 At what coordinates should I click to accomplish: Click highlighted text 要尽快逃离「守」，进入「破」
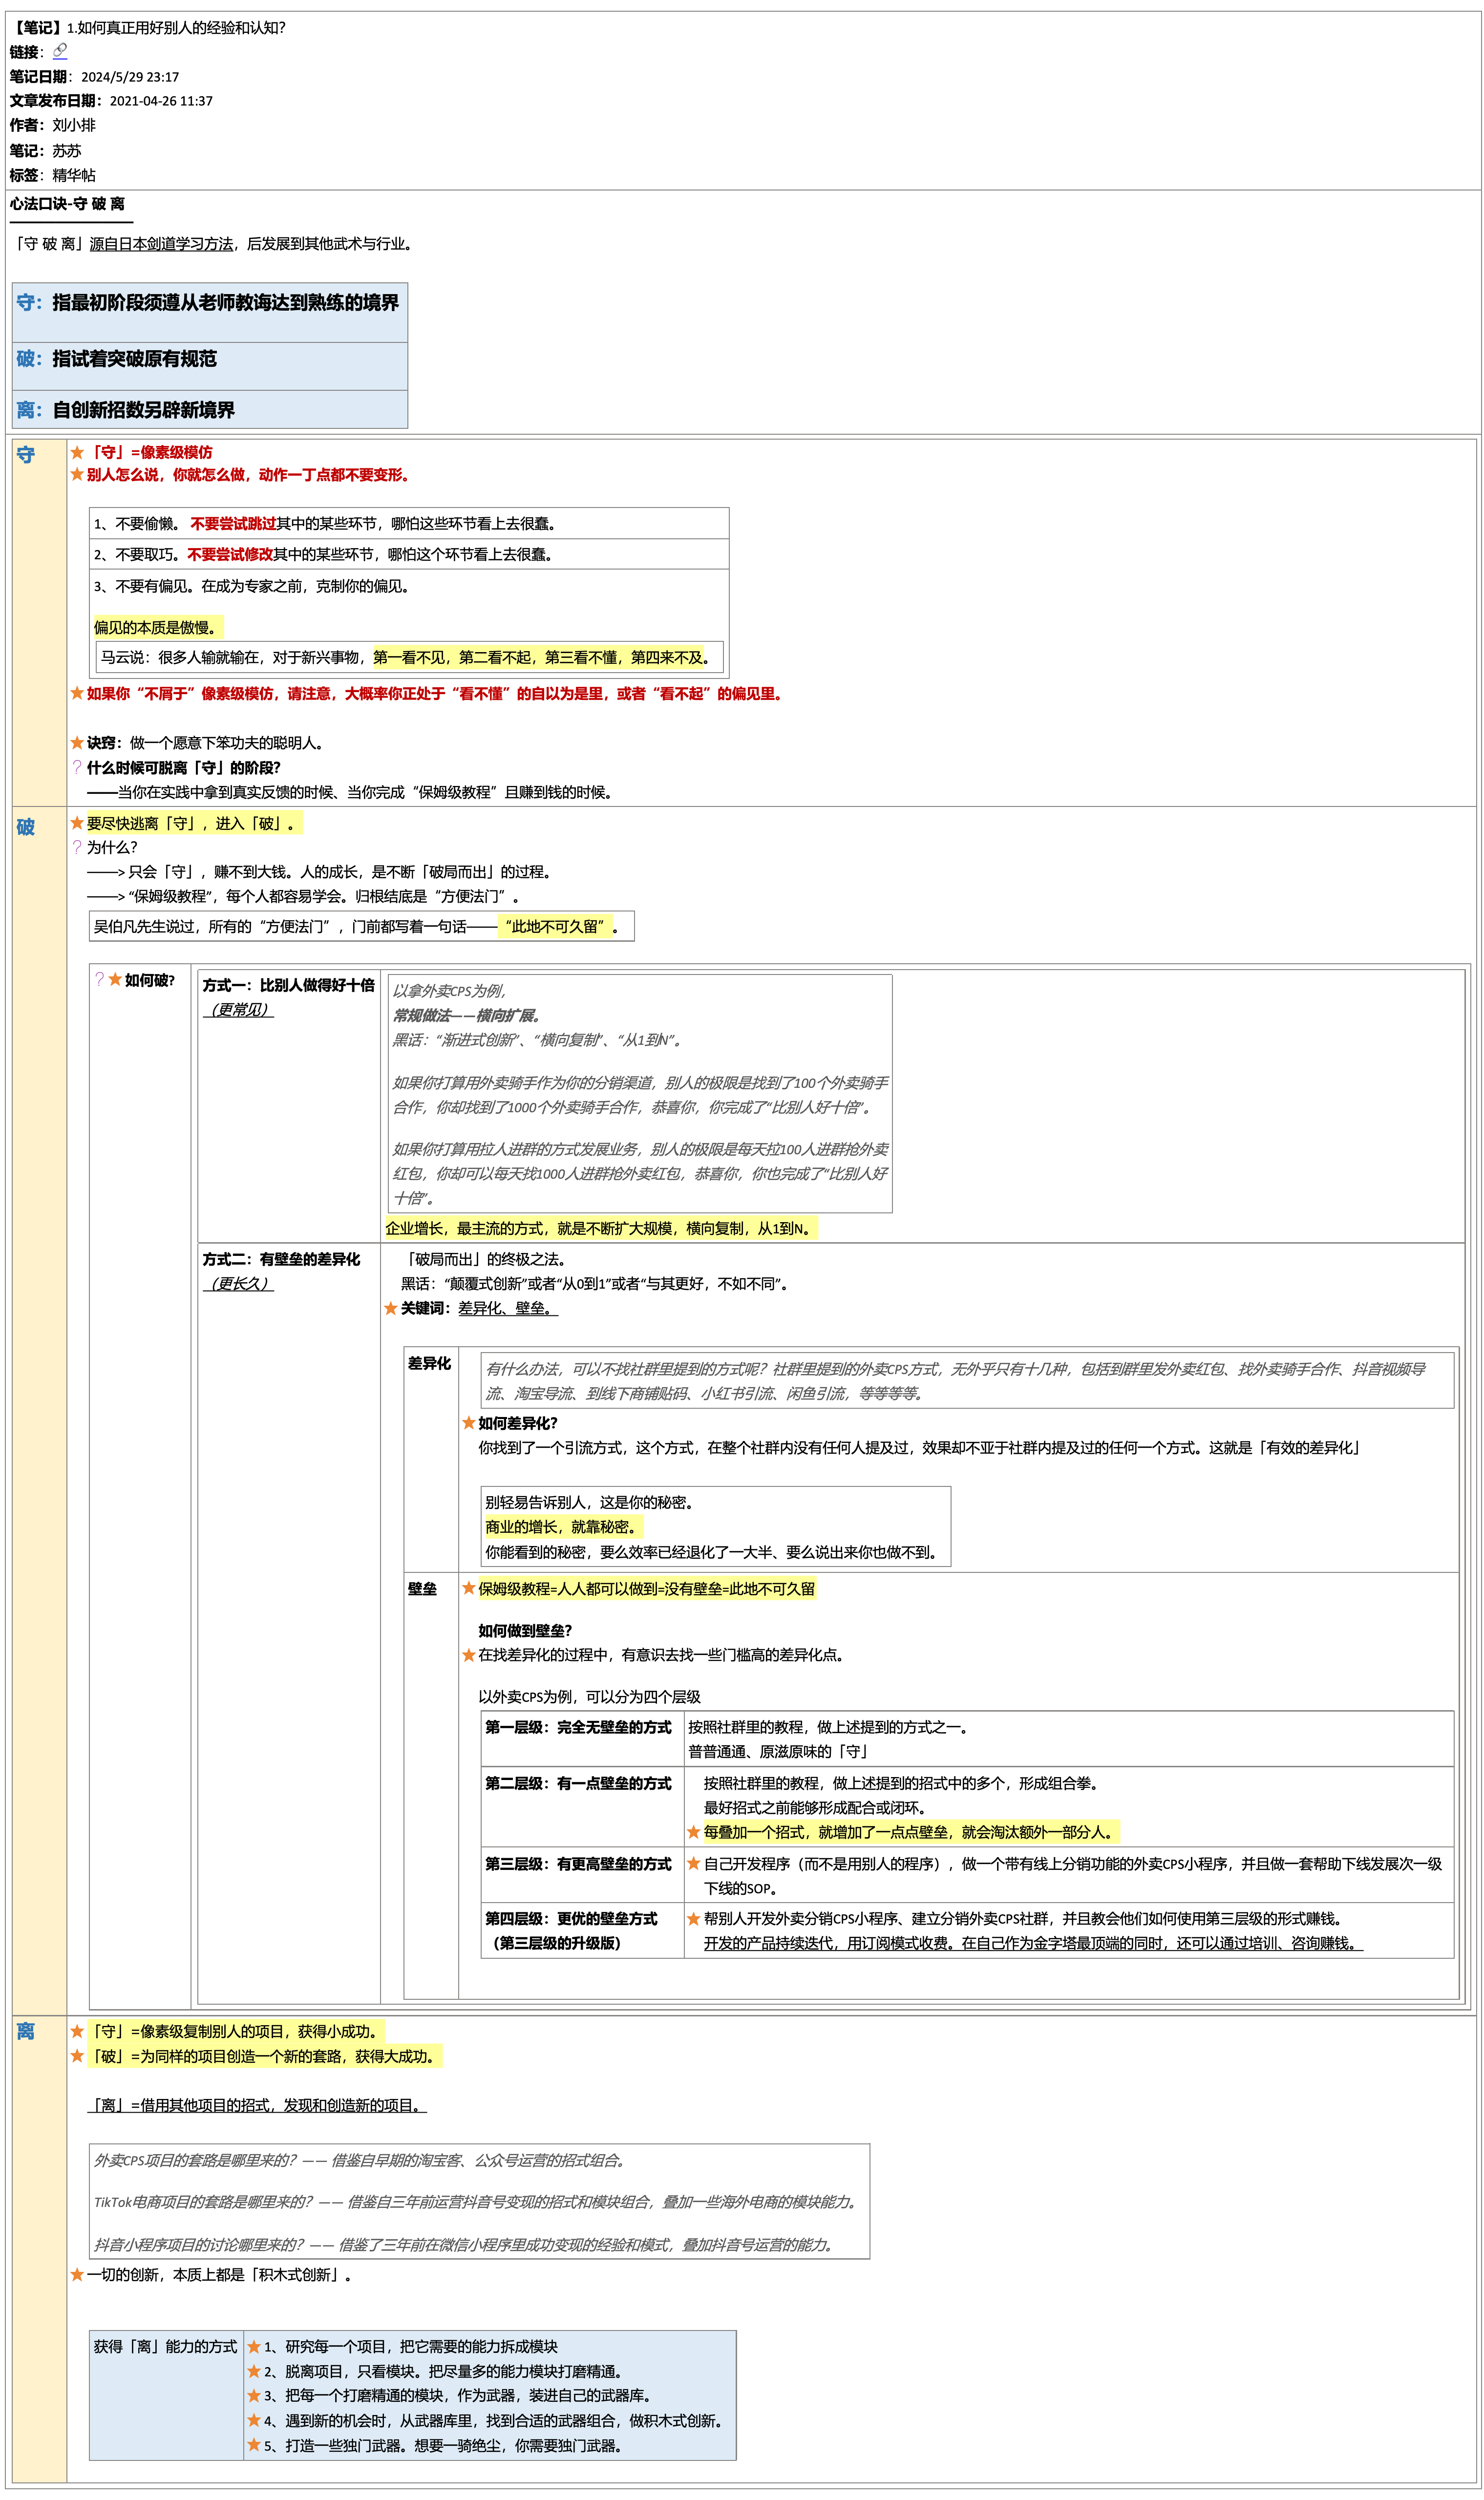pyautogui.click(x=194, y=823)
